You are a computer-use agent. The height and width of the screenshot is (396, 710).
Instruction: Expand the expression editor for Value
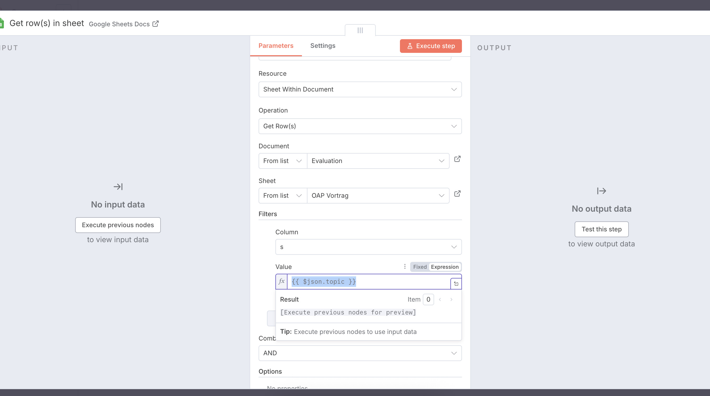pos(456,283)
